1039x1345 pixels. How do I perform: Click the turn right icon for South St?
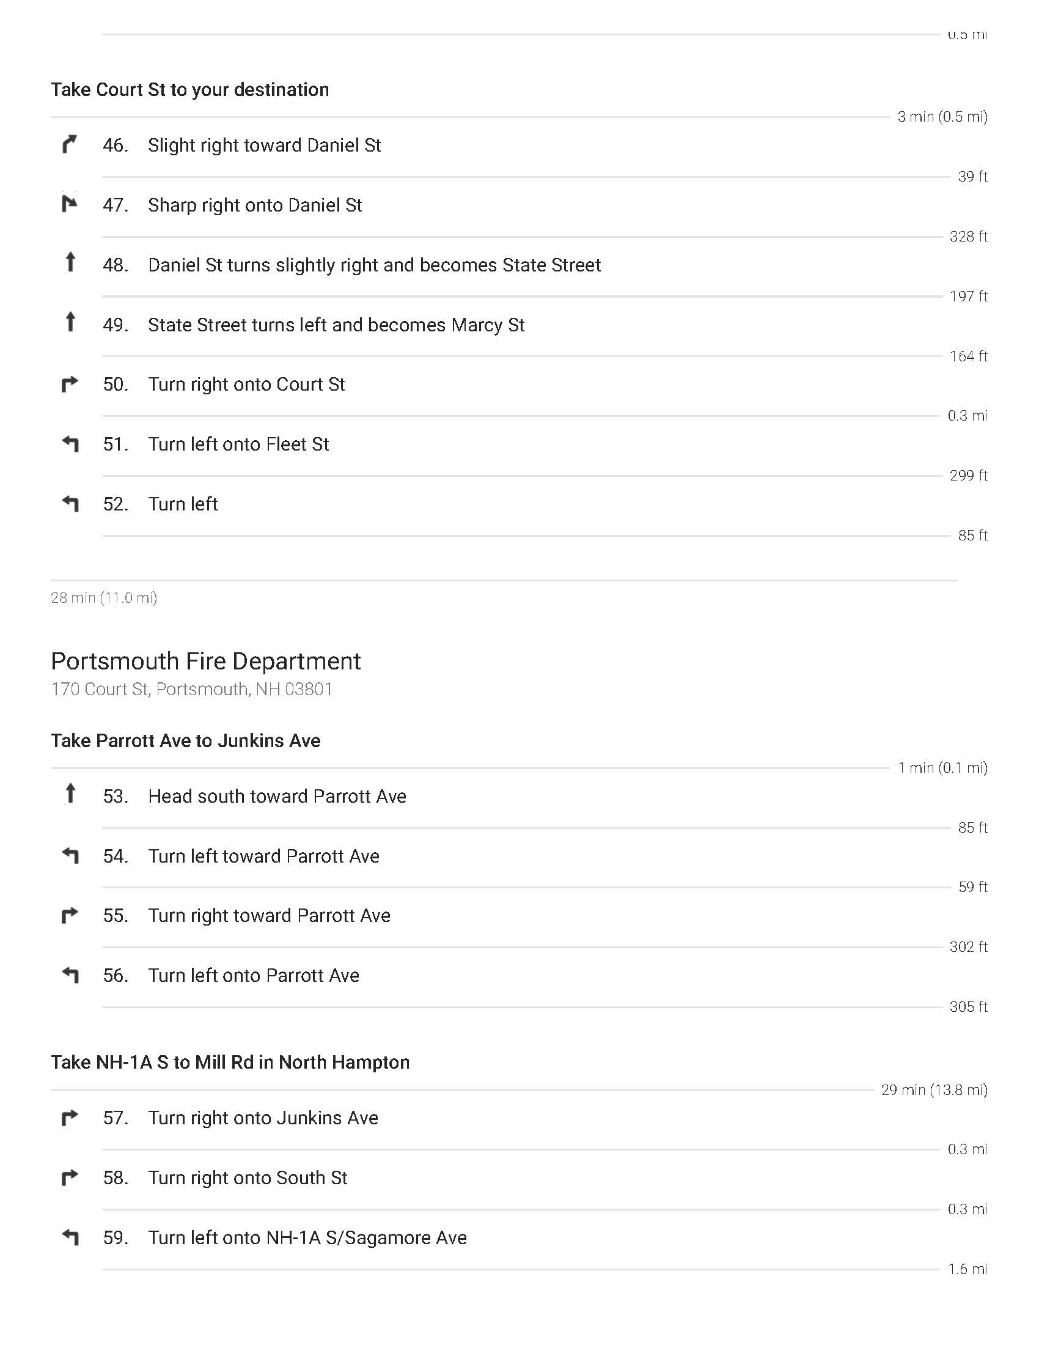(70, 1177)
